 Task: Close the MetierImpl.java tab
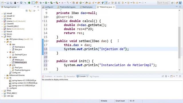click(114, 7)
